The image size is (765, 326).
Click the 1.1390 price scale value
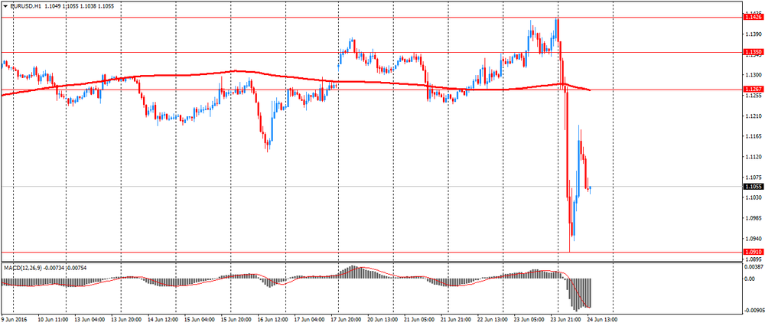tap(752, 34)
